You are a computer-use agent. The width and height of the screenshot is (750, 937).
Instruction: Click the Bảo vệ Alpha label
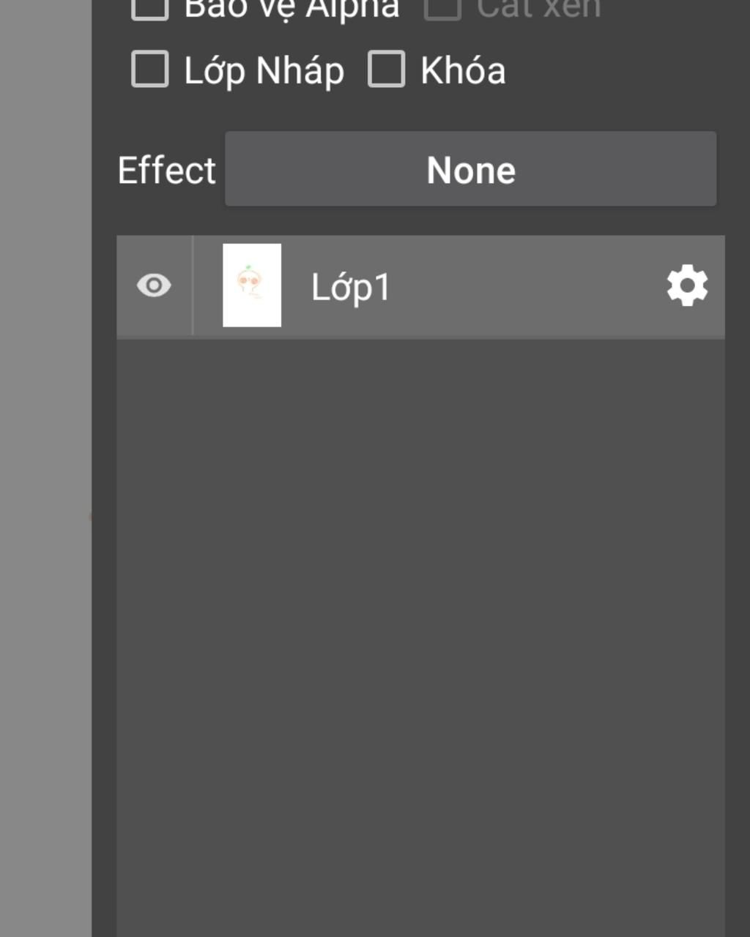(x=292, y=9)
